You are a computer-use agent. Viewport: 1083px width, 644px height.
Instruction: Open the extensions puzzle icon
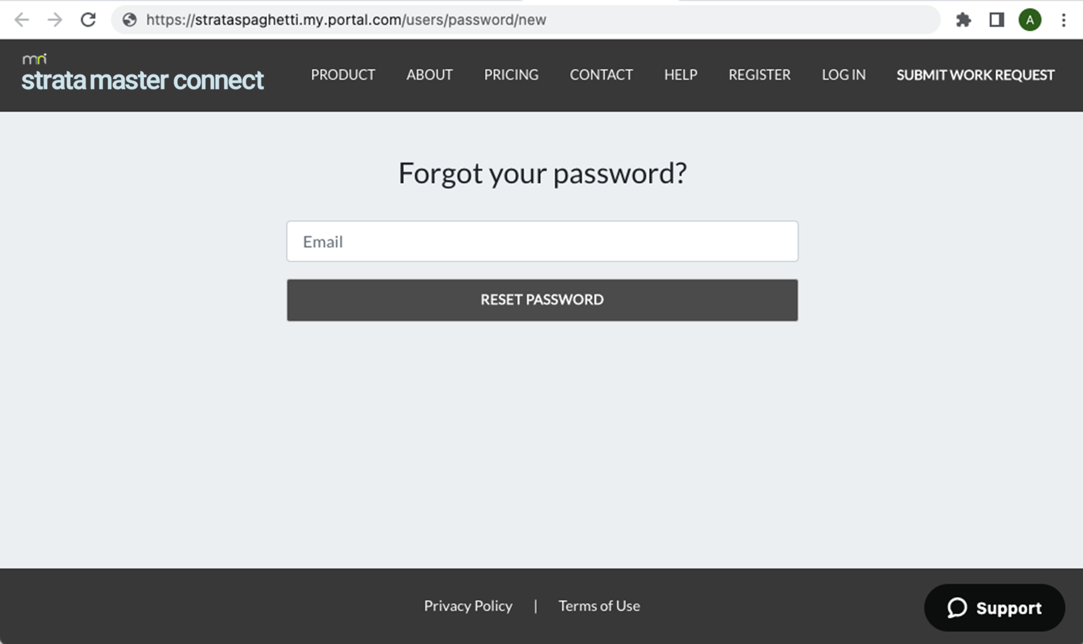pos(964,20)
